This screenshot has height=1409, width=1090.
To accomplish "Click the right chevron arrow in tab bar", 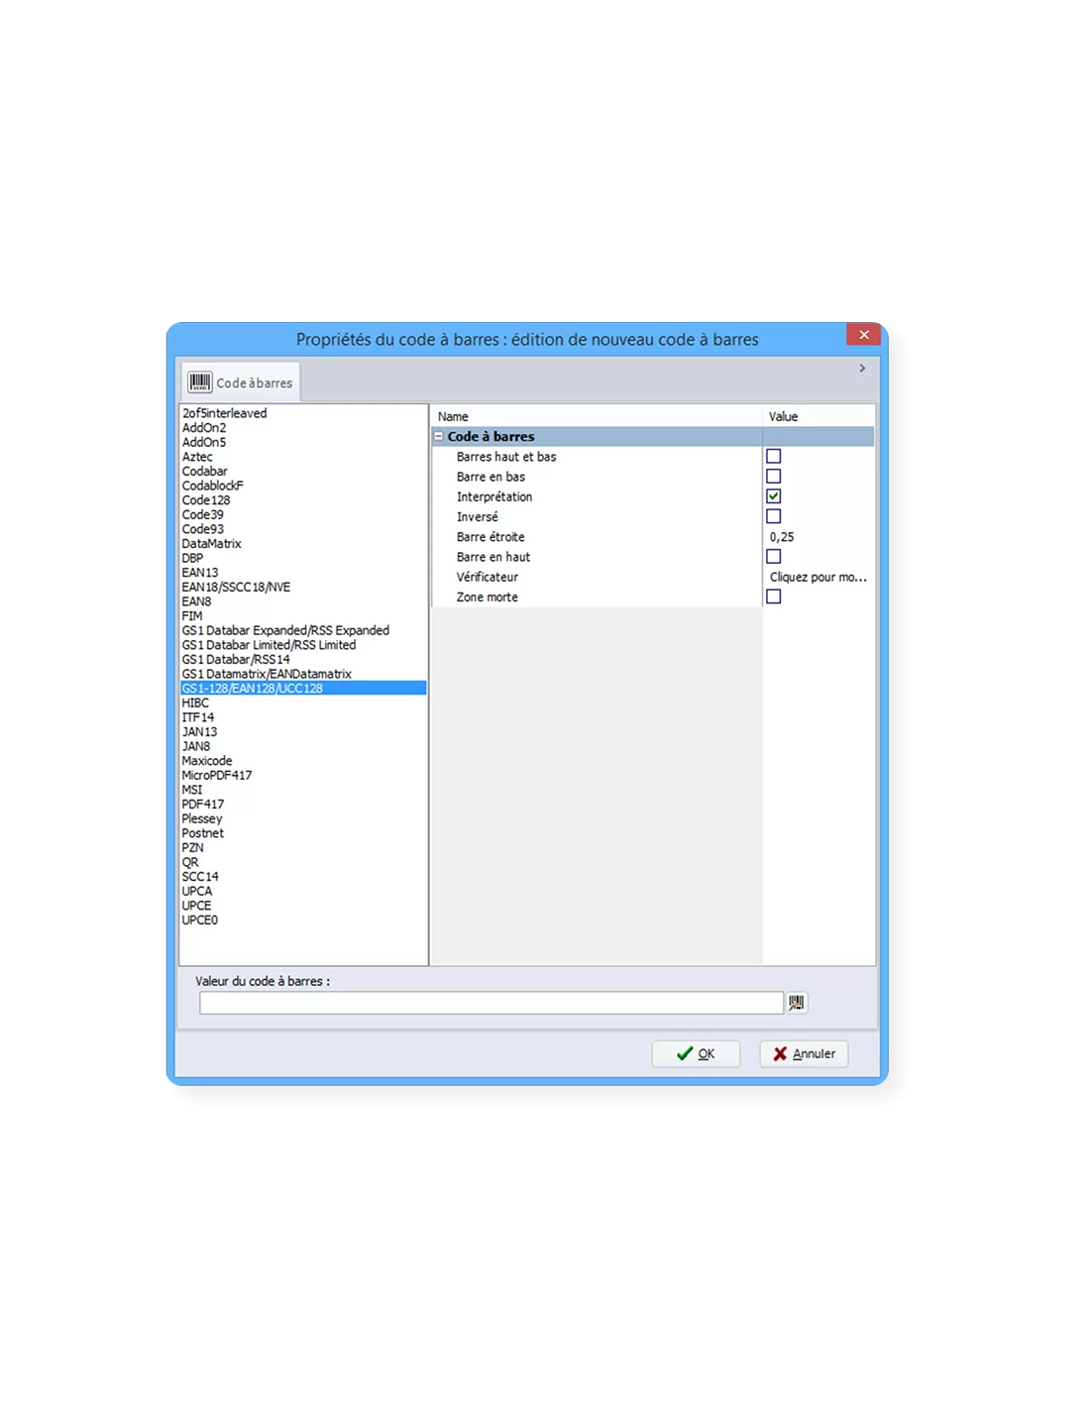I will 862,369.
